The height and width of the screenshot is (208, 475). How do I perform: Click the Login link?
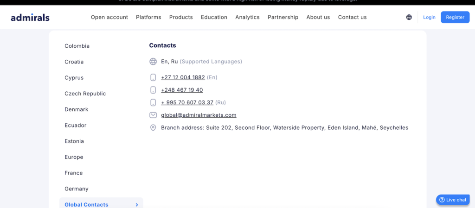[x=429, y=17]
